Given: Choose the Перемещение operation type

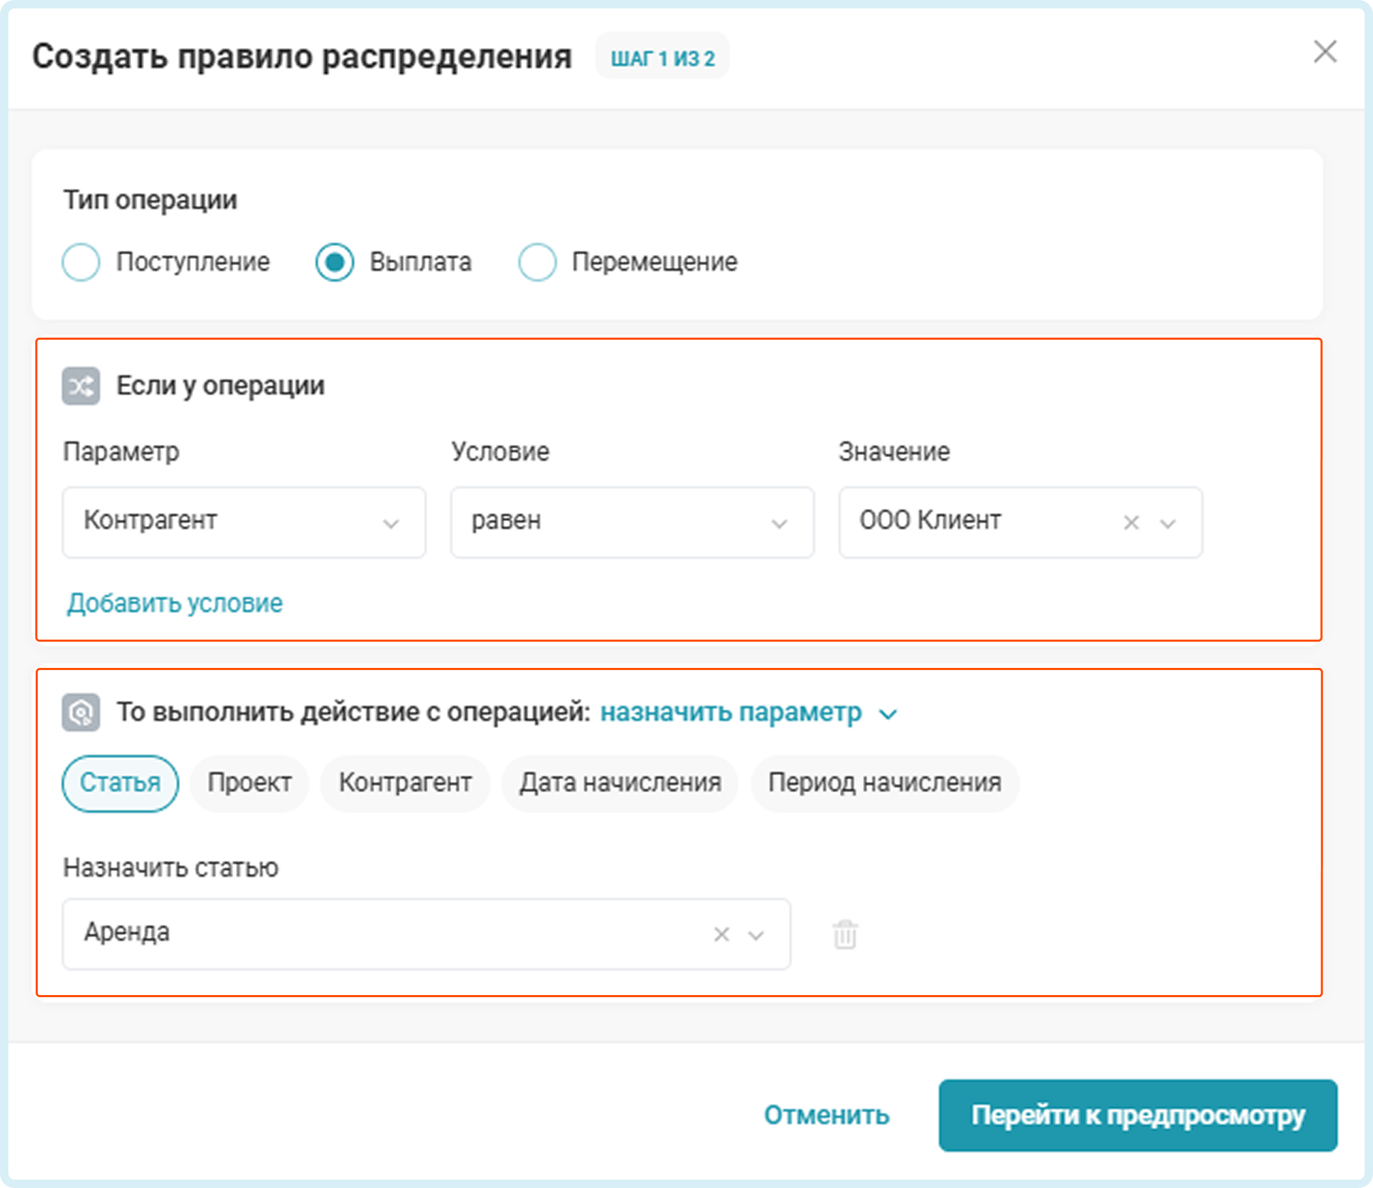Looking at the screenshot, I should click(x=537, y=262).
